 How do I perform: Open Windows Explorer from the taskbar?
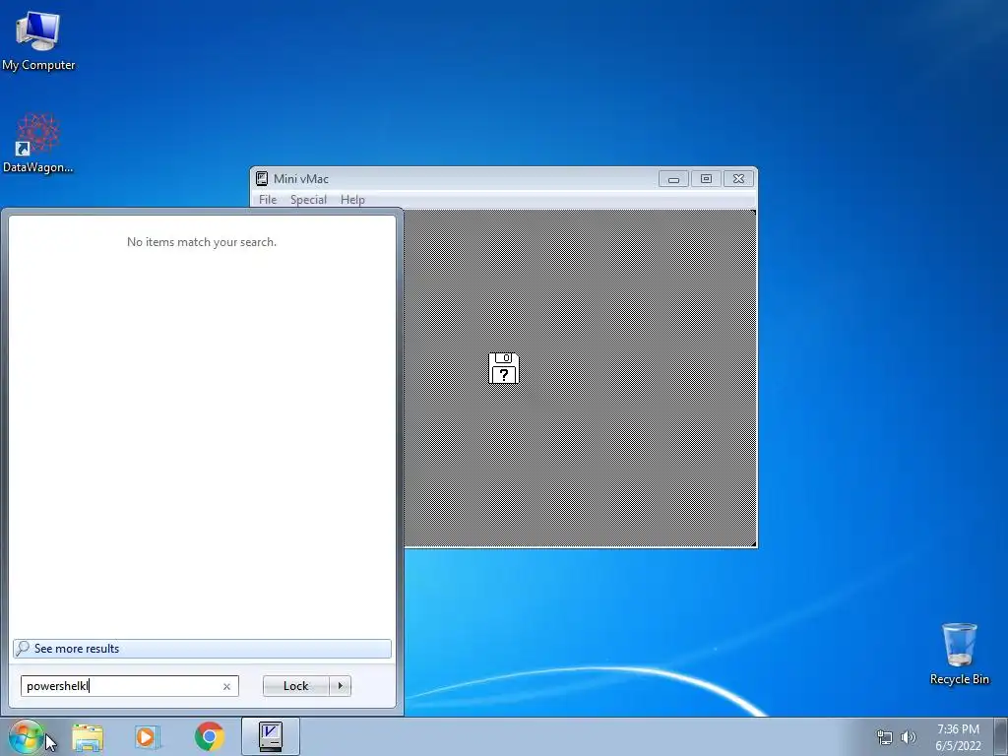click(88, 737)
